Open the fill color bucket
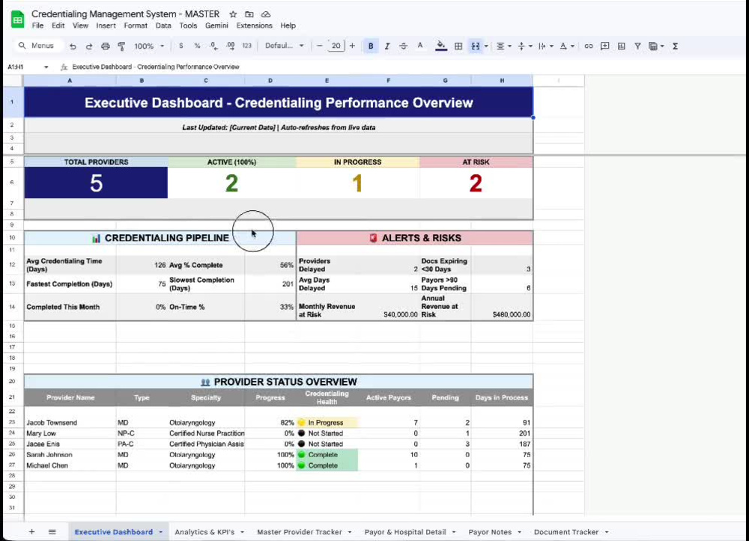 [441, 46]
